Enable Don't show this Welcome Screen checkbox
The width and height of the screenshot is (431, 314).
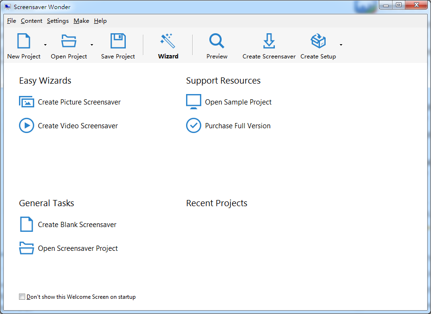click(x=22, y=297)
